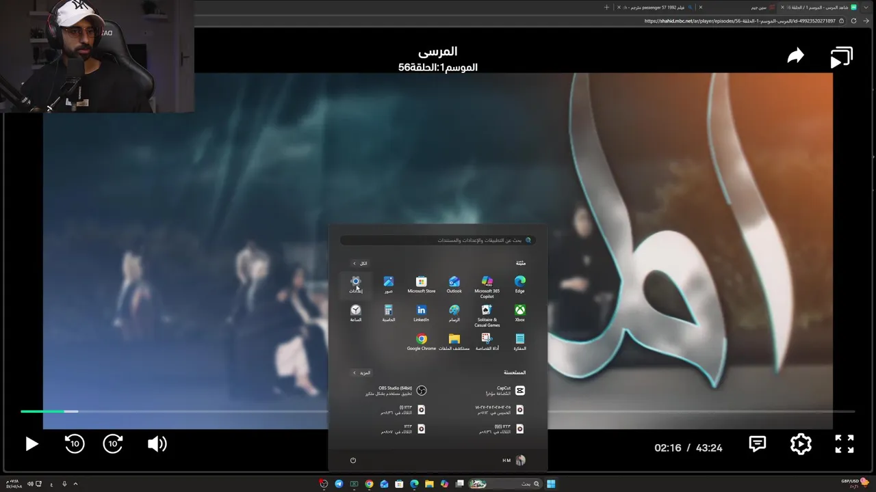Launch Google Chrome from Start menu
Screen dimensions: 876x492
coord(421,342)
